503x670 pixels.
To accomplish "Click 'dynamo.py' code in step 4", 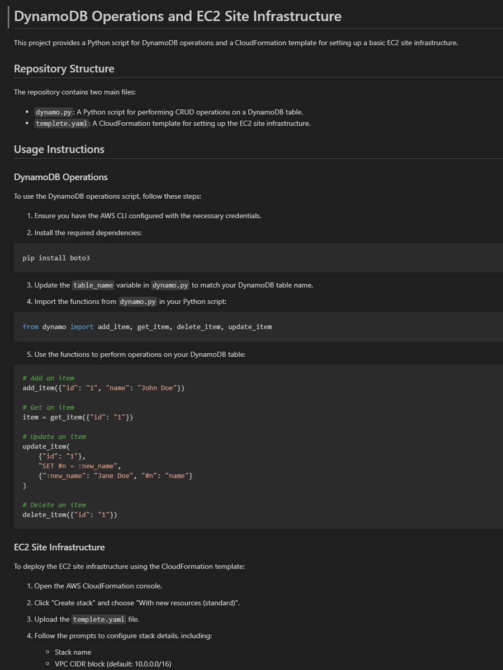I will click(137, 301).
